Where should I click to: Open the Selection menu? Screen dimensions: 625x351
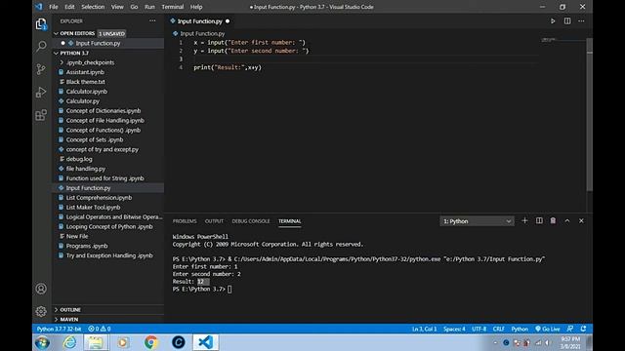pyautogui.click(x=93, y=7)
